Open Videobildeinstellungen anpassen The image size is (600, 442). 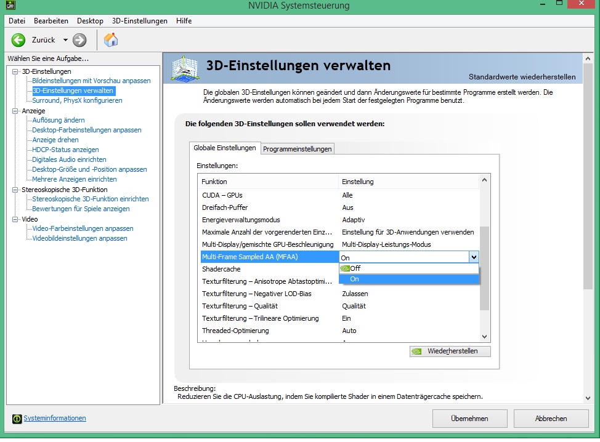[79, 238]
